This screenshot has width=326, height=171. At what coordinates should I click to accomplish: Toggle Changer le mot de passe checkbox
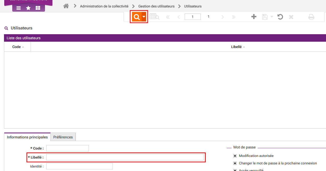235,163
